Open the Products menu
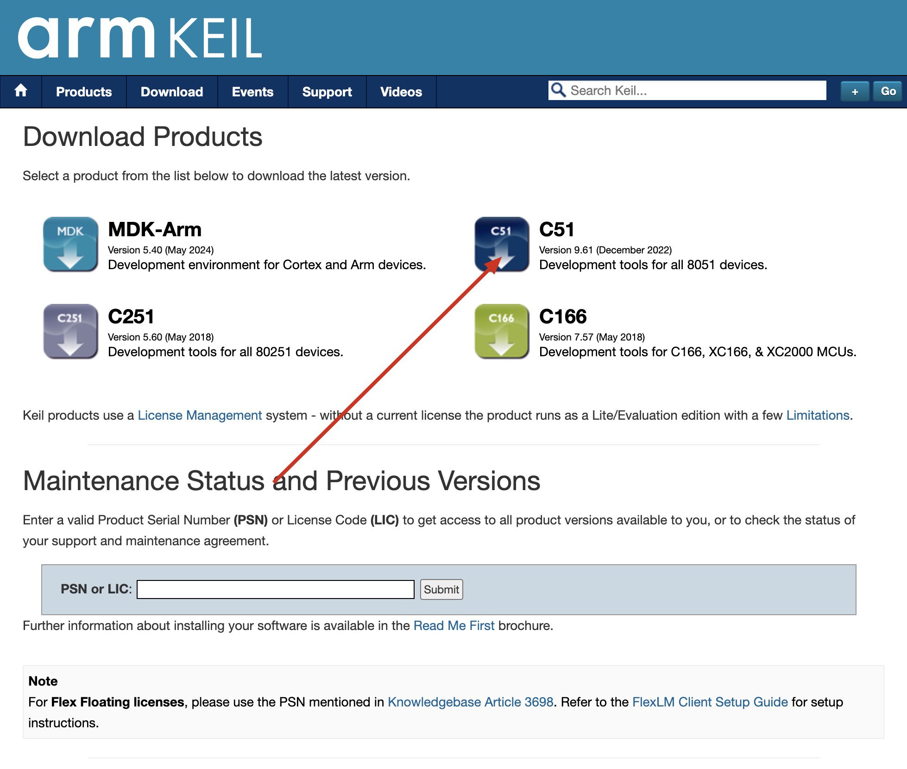The width and height of the screenshot is (907, 769). pyautogui.click(x=84, y=92)
